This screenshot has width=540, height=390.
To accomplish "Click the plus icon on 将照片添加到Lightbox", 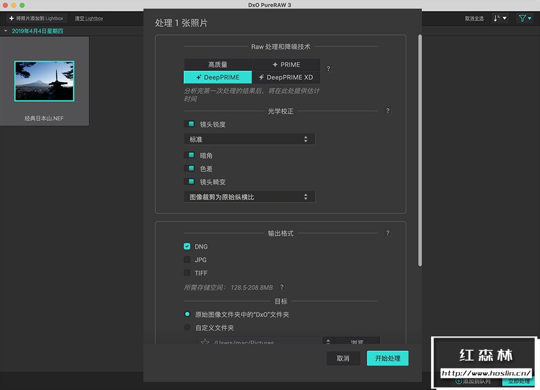I will coord(12,18).
